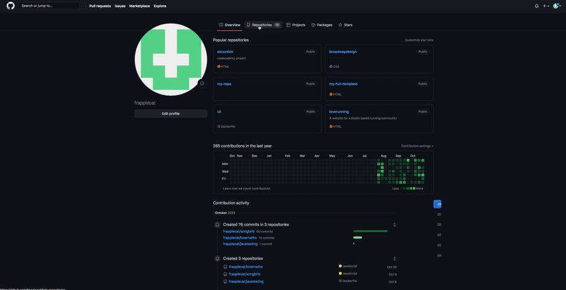Click the Dublin based running community description
Image resolution: width=566 pixels, height=290 pixels.
point(363,118)
